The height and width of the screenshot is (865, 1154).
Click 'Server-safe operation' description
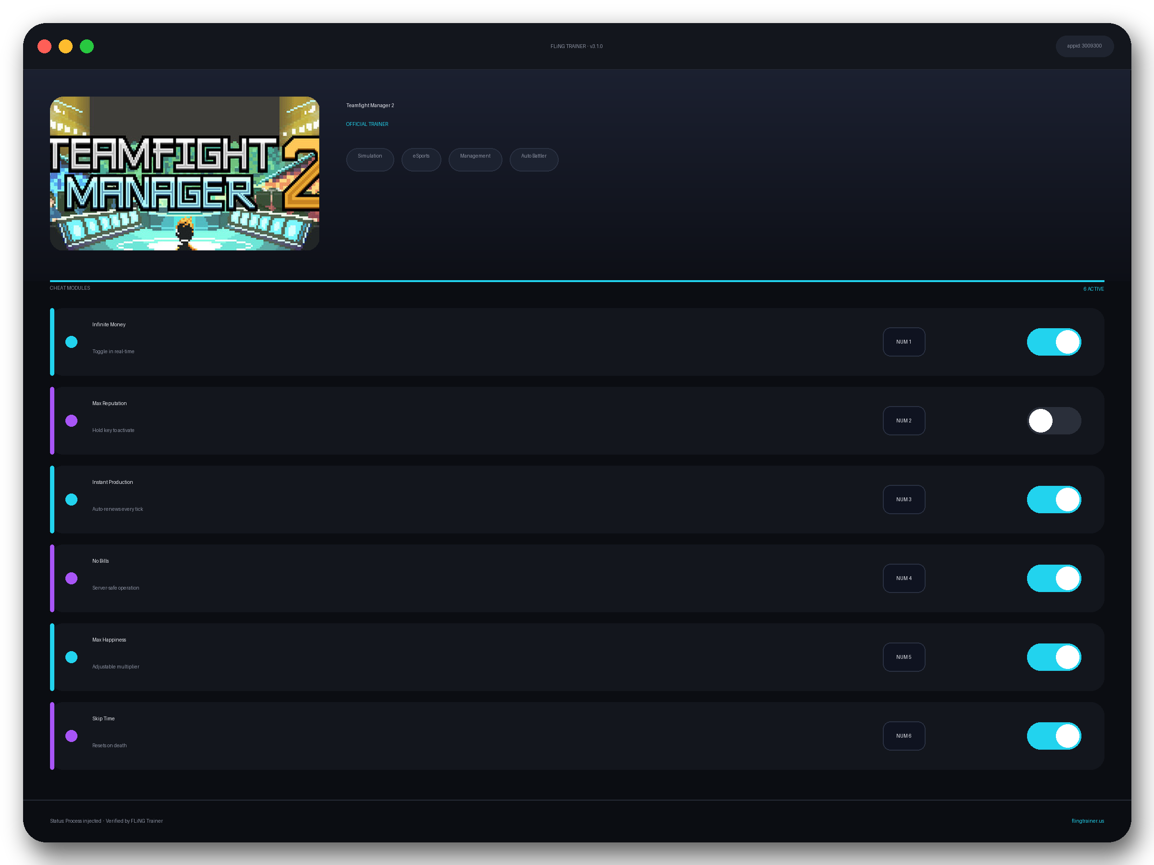click(116, 588)
